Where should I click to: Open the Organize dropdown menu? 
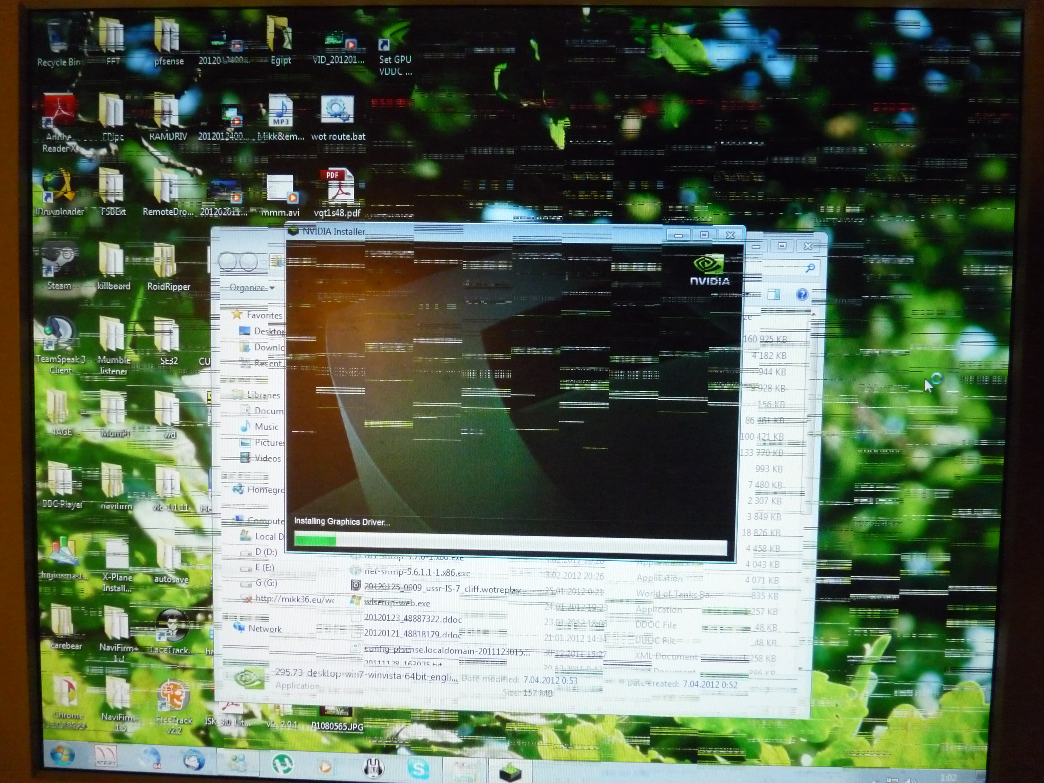tap(251, 287)
